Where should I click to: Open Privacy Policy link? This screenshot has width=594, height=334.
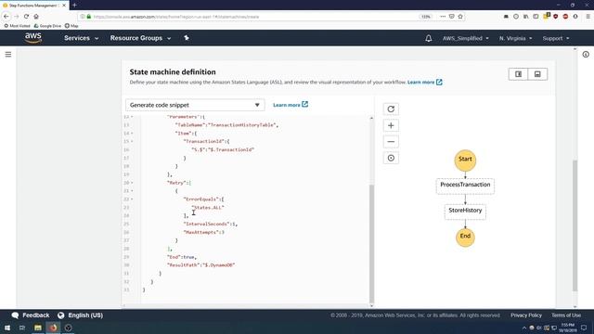526,315
